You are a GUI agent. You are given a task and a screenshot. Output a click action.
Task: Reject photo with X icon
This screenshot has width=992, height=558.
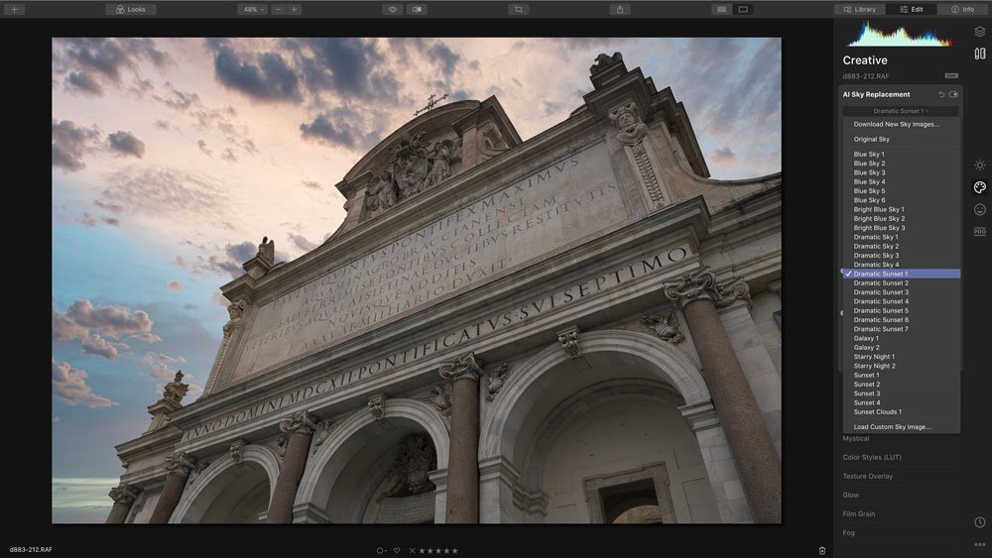point(412,550)
